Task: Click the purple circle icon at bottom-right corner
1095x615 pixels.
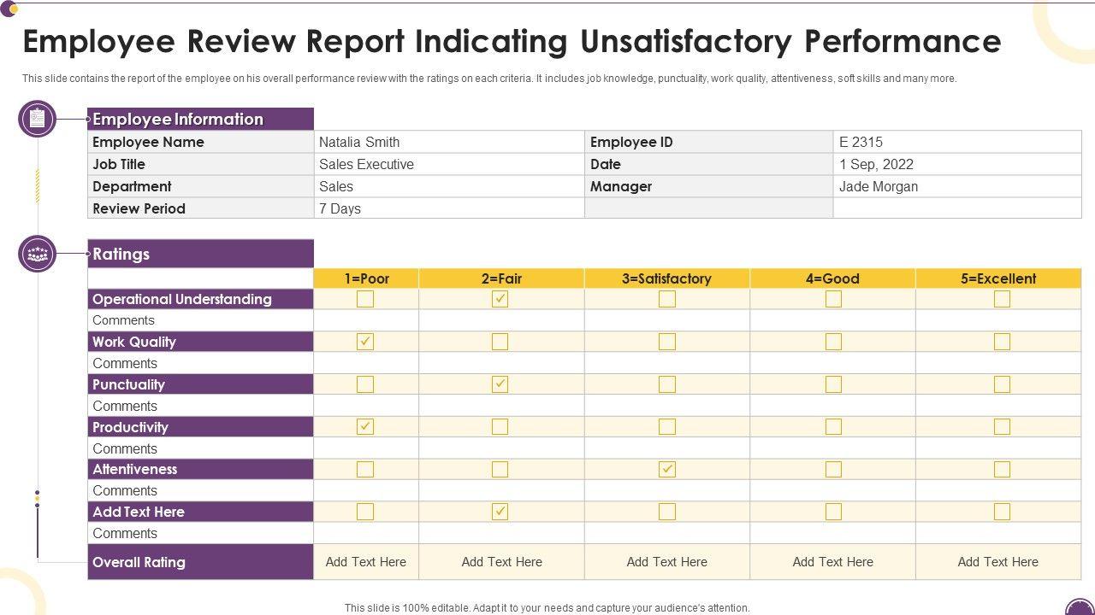Action: [x=1081, y=608]
